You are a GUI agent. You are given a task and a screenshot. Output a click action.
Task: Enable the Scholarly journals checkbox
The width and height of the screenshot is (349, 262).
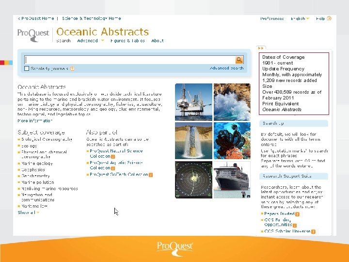point(27,68)
